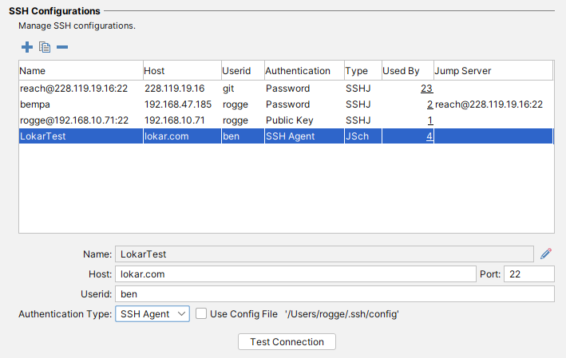Click the Jump Server column header
The width and height of the screenshot is (566, 358).
(x=492, y=71)
